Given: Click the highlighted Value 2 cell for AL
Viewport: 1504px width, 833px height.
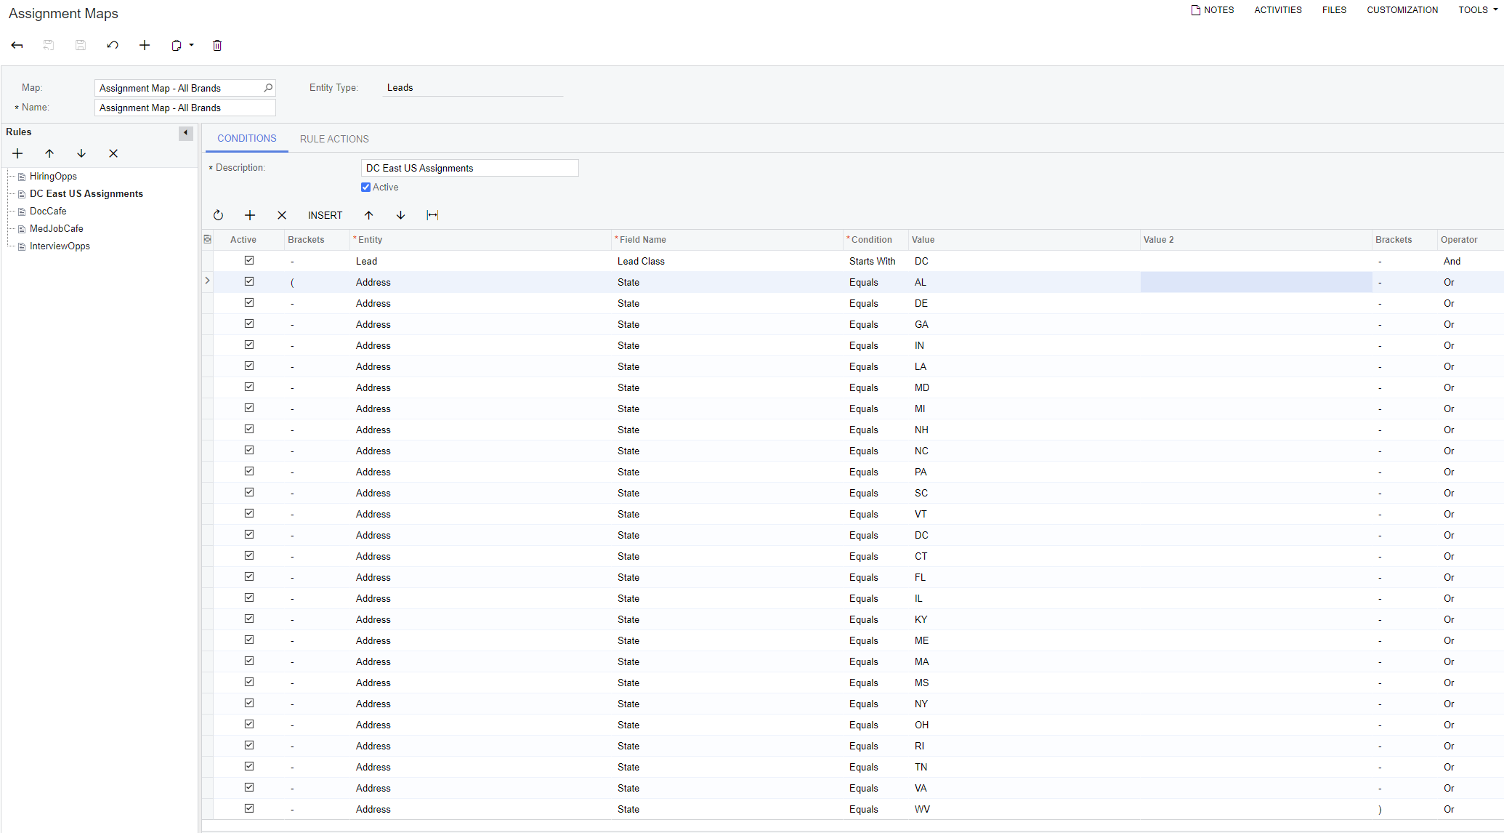Looking at the screenshot, I should 1256,282.
